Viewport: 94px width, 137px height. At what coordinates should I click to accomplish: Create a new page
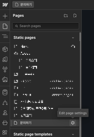[x=75, y=16]
